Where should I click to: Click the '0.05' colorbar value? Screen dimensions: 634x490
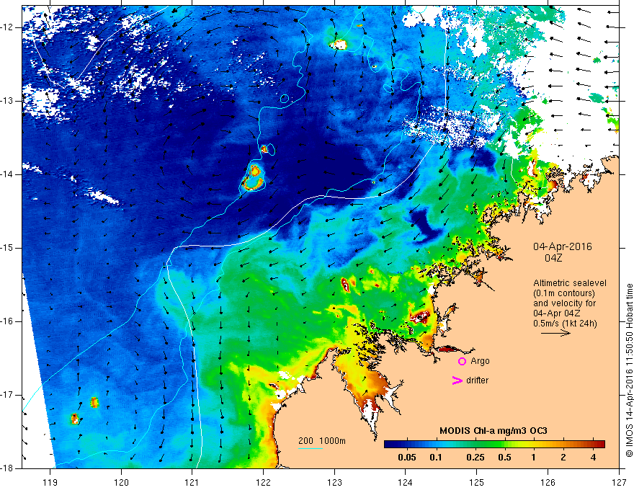(x=407, y=458)
